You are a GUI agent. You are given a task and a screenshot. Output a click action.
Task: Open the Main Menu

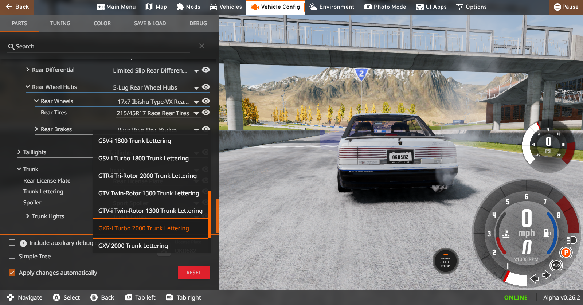(117, 7)
